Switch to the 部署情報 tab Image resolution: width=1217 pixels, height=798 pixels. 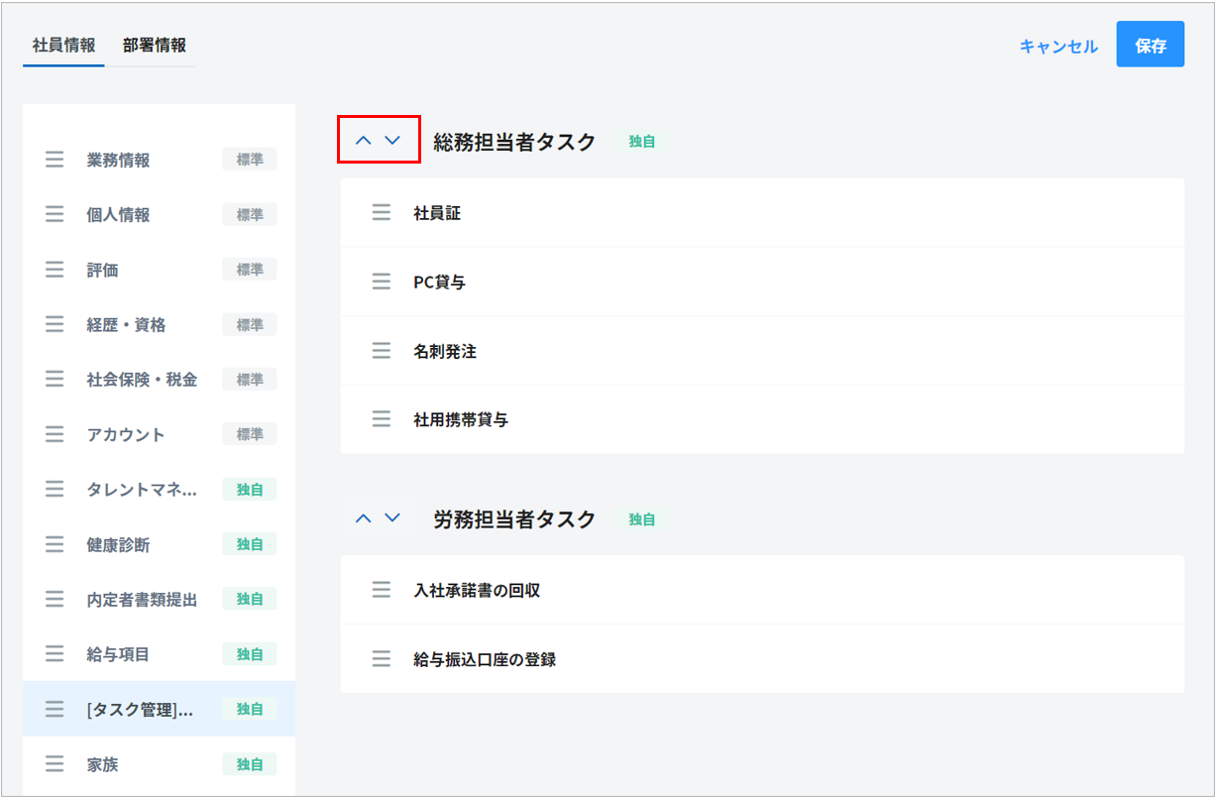point(155,46)
